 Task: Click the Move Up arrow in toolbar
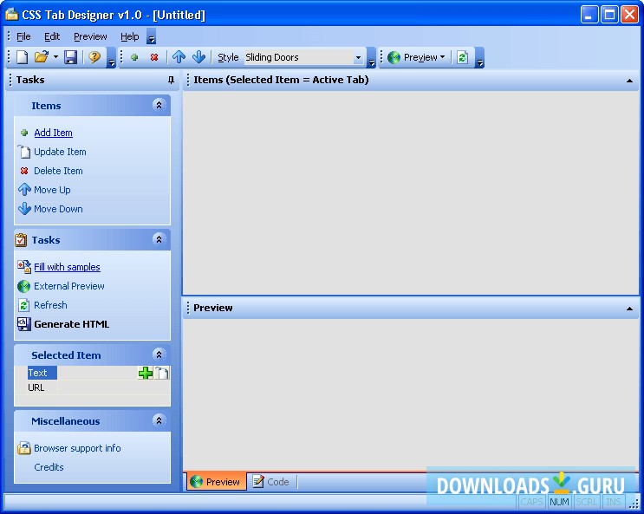(x=179, y=57)
